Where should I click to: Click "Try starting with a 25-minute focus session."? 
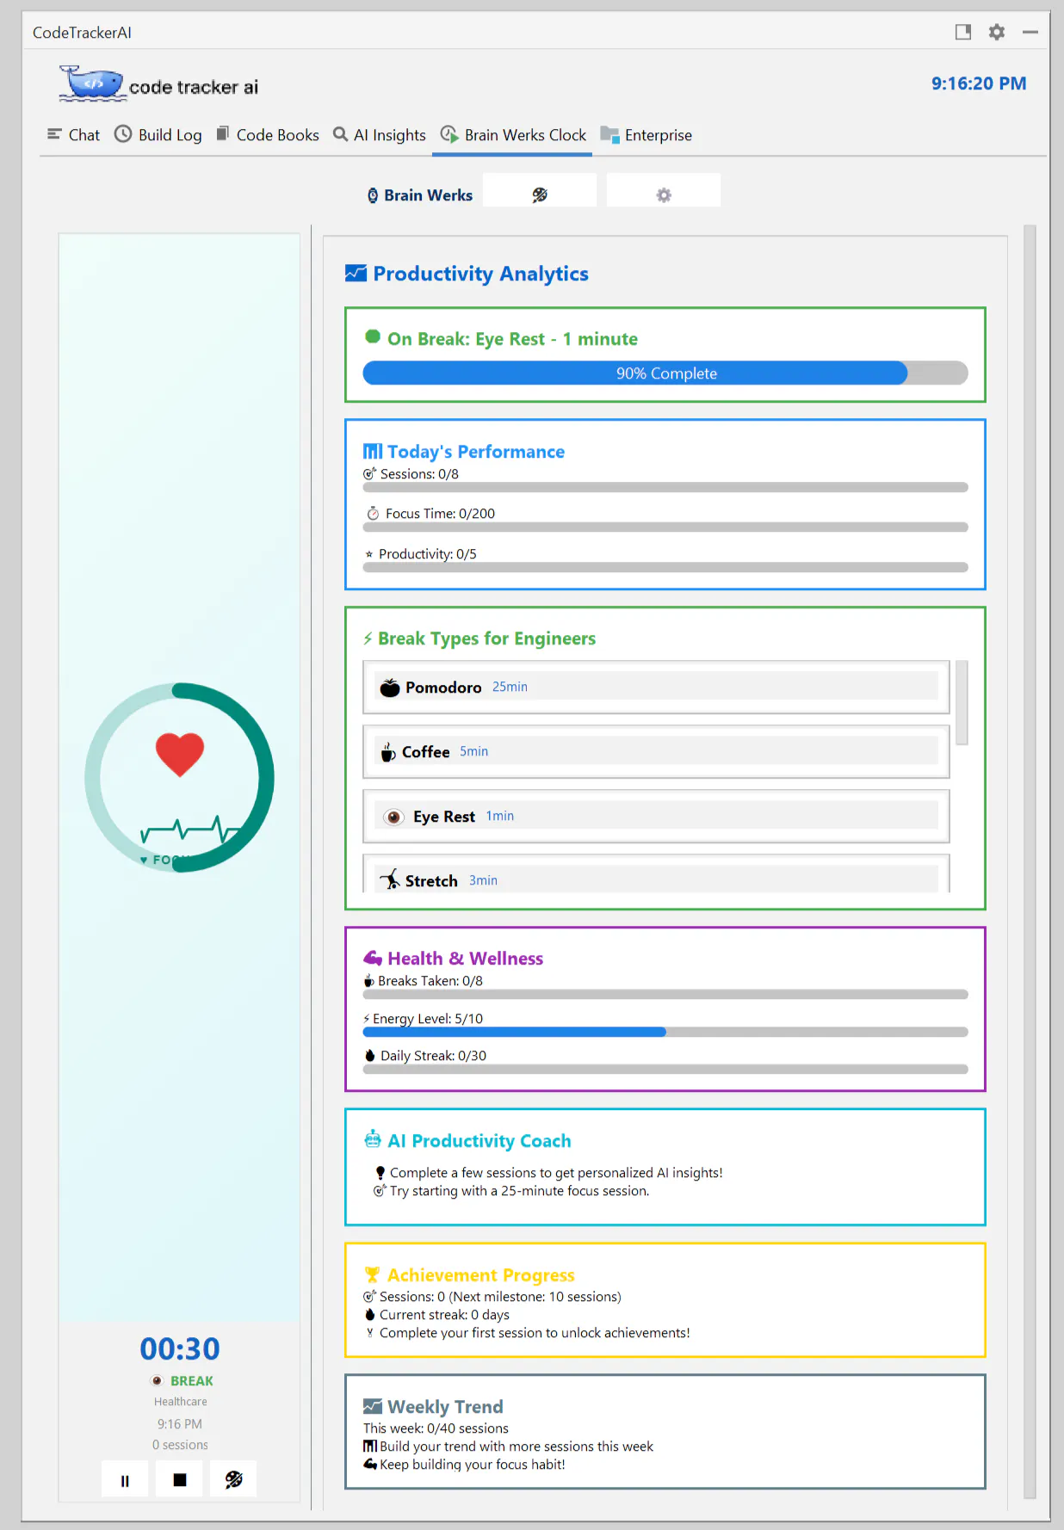(519, 1191)
